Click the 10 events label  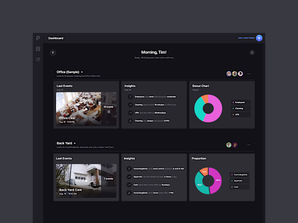(x=108, y=107)
